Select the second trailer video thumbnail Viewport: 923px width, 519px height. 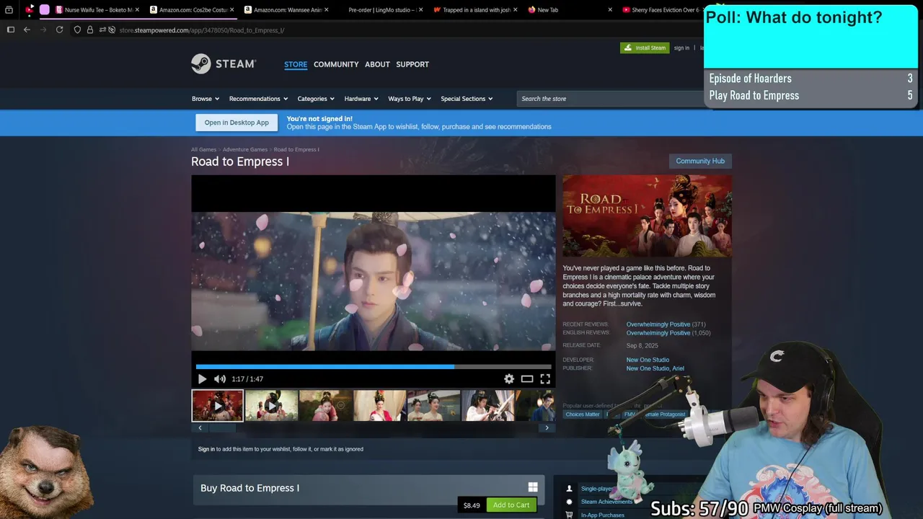pos(271,405)
